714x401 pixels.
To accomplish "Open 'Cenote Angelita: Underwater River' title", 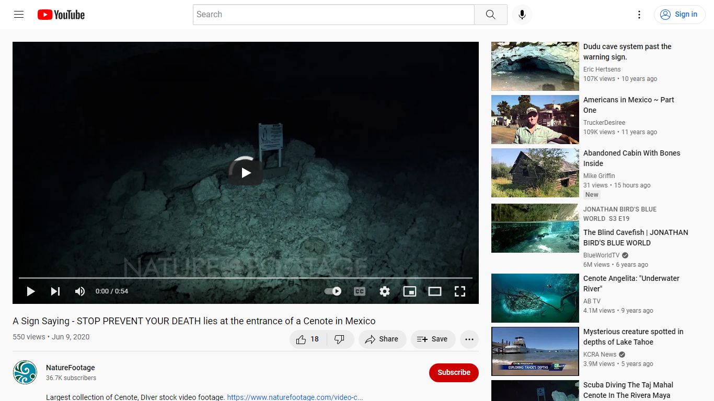I will coord(631,284).
